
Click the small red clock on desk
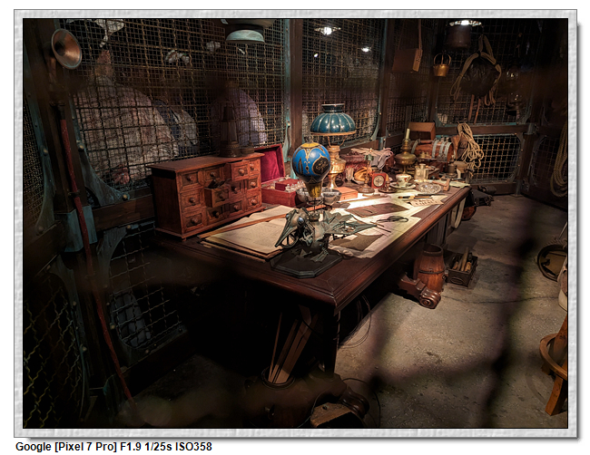pyautogui.click(x=379, y=179)
